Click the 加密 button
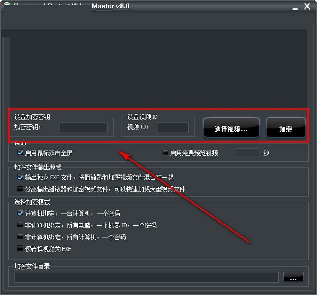Screen dimensions: 317x295 285,128
